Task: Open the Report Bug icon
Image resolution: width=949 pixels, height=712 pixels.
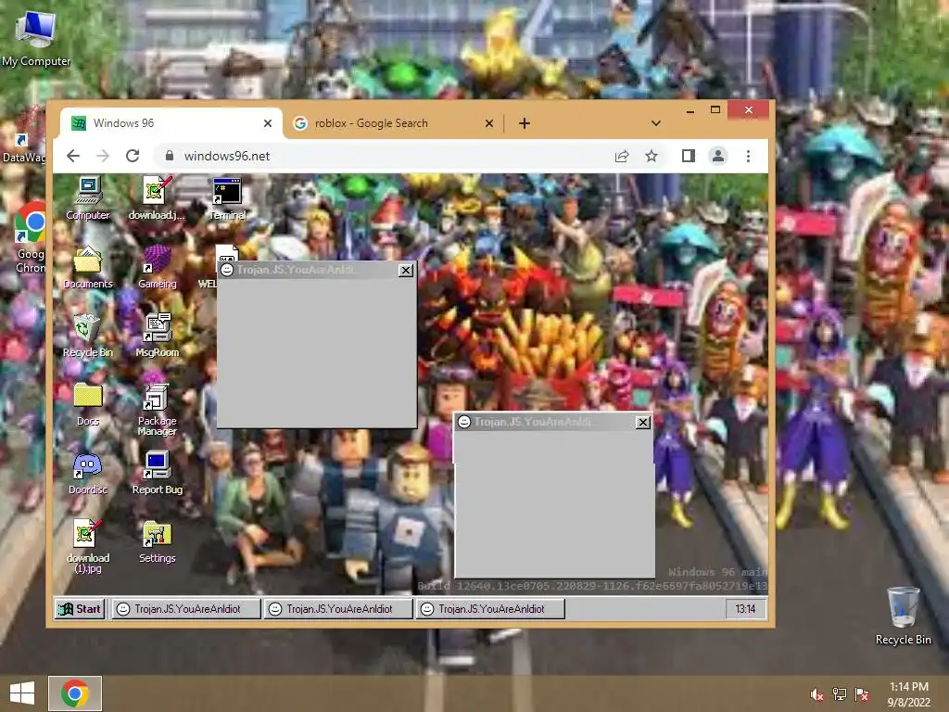Action: (x=157, y=472)
